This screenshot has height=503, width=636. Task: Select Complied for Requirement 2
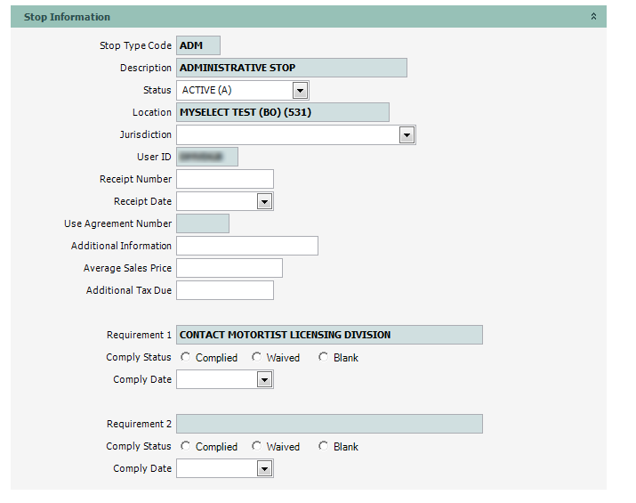click(185, 446)
